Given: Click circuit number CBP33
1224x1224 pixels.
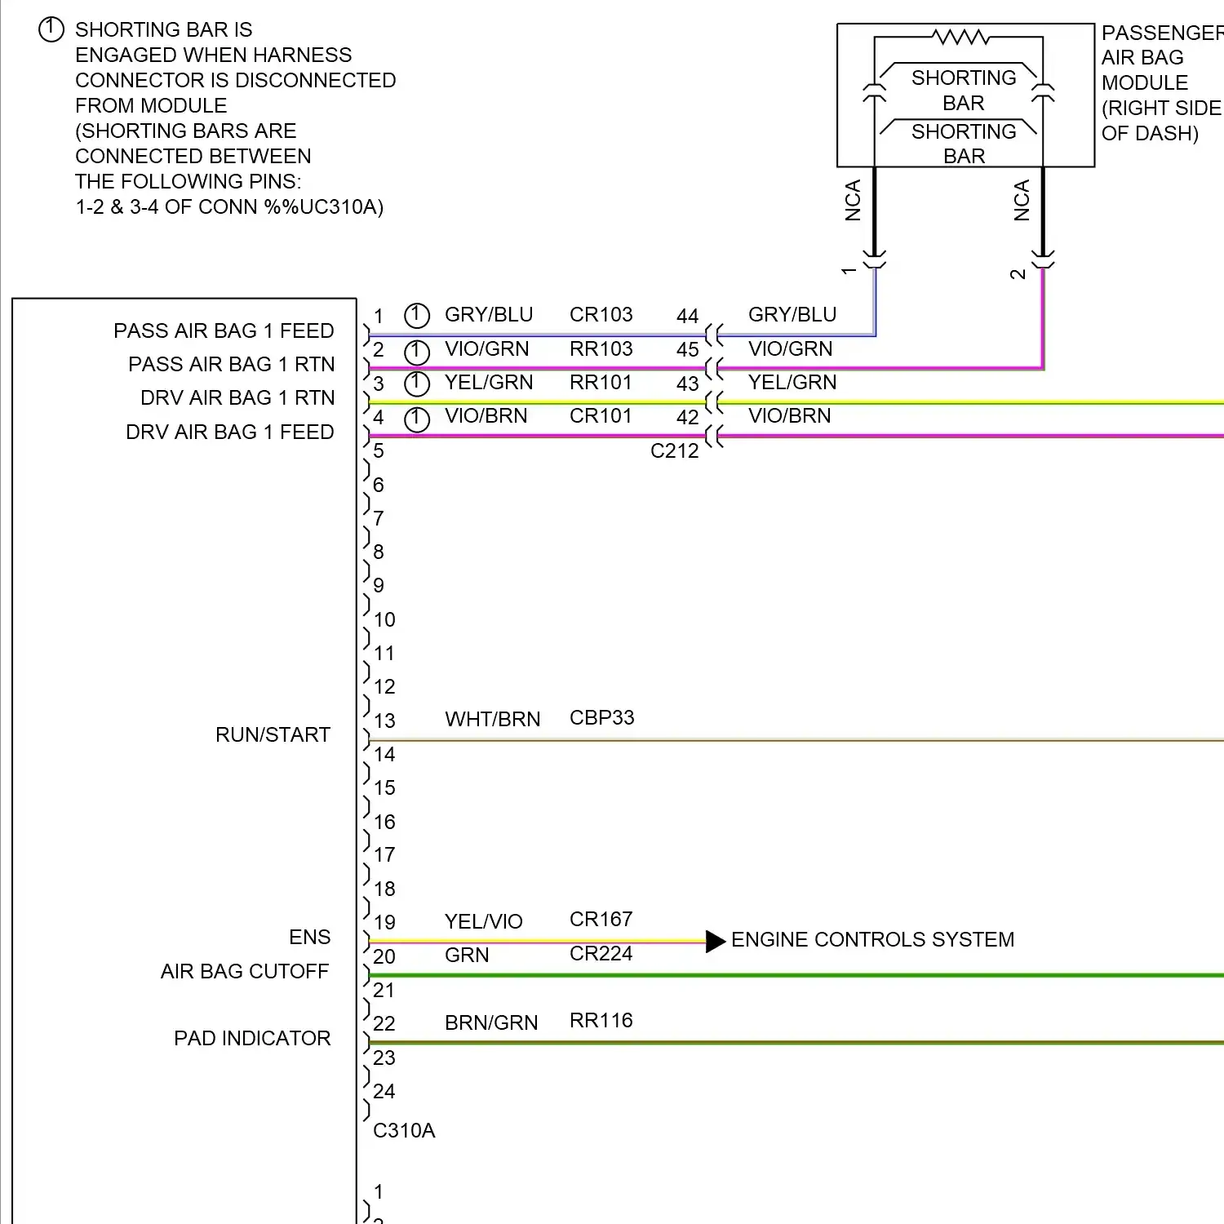Looking at the screenshot, I should tap(602, 717).
